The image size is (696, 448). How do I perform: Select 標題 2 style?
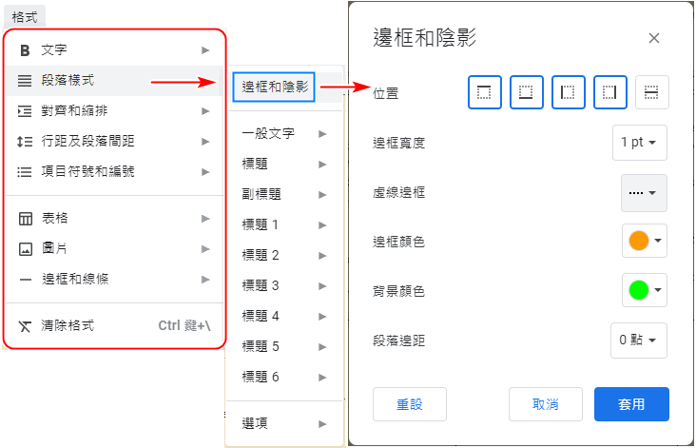click(284, 255)
